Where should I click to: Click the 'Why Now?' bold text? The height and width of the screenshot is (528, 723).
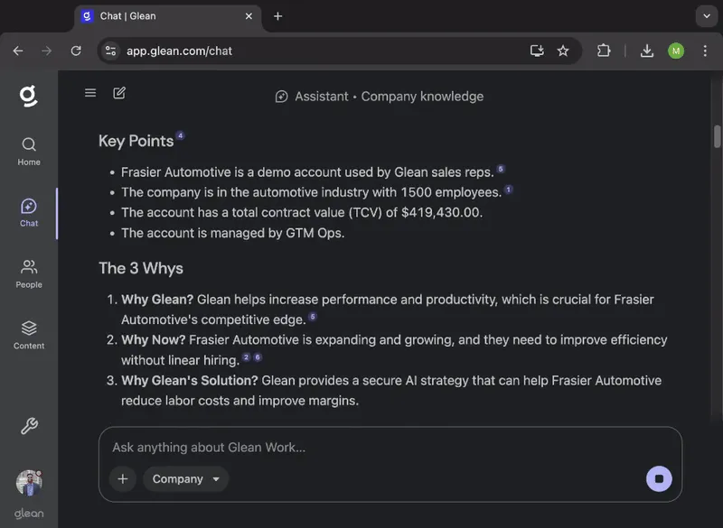(153, 339)
